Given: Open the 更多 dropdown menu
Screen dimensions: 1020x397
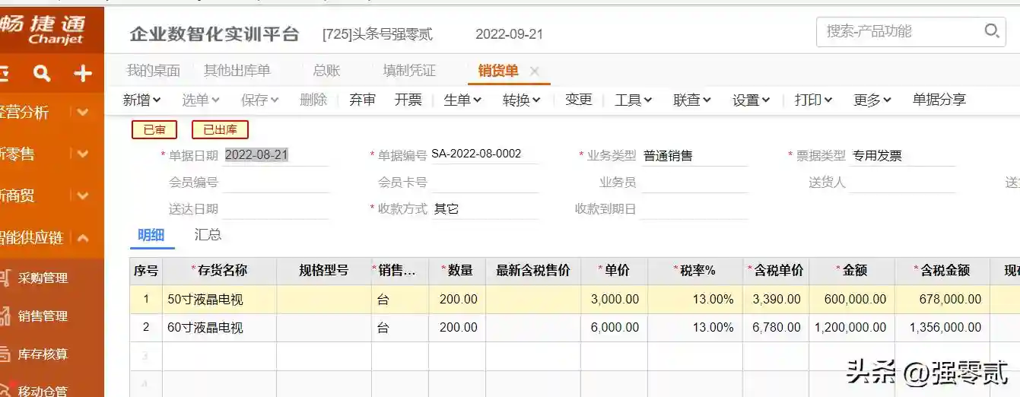Looking at the screenshot, I should (872, 100).
